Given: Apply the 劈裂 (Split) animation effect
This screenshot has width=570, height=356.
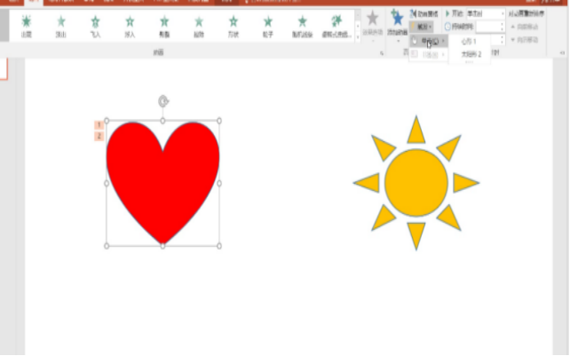Looking at the screenshot, I should pyautogui.click(x=164, y=26).
